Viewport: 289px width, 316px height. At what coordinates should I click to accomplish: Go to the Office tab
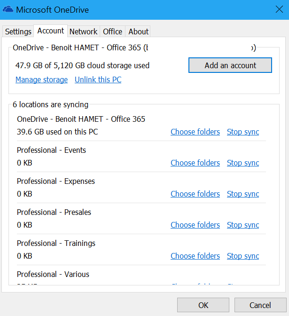(112, 32)
